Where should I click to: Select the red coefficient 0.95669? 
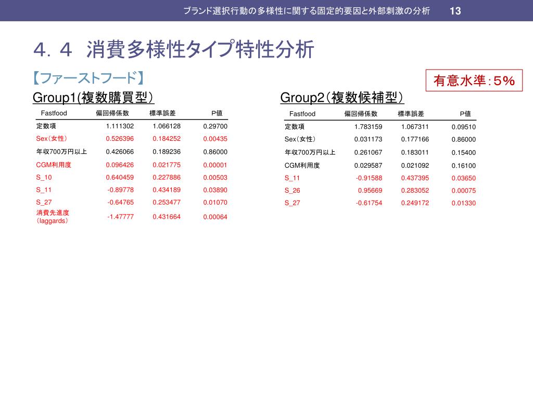(370, 190)
